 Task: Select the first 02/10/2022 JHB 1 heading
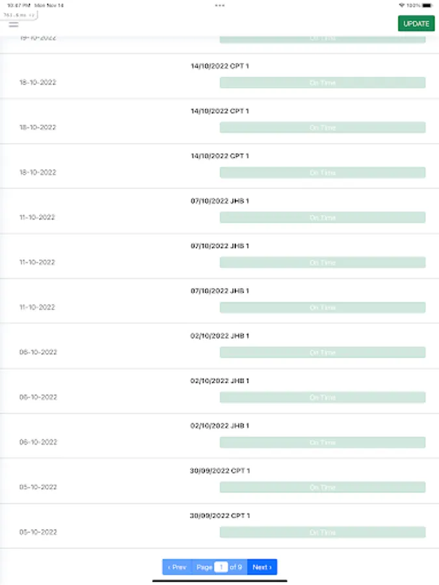[220, 336]
